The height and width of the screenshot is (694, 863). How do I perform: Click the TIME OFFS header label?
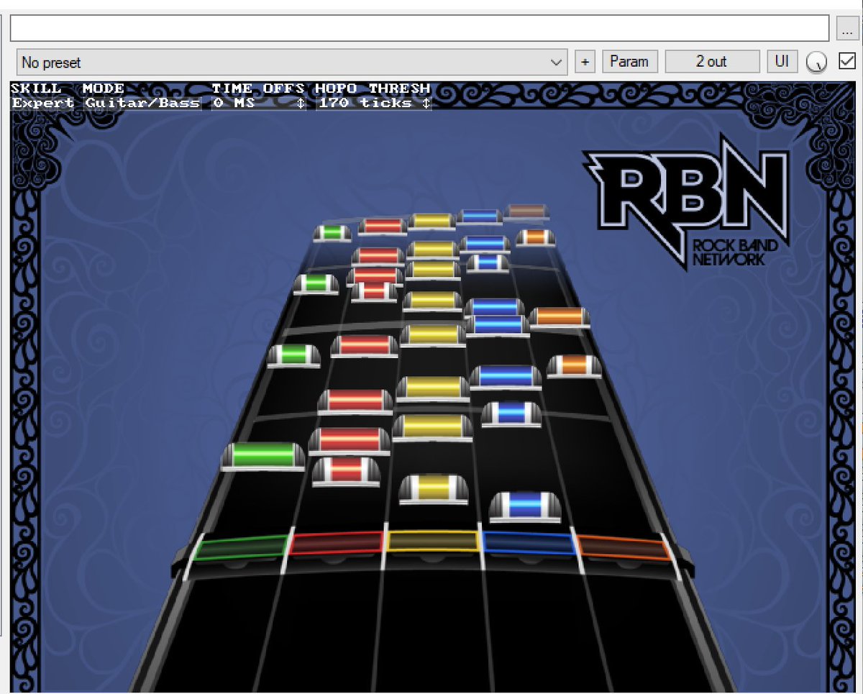click(257, 88)
